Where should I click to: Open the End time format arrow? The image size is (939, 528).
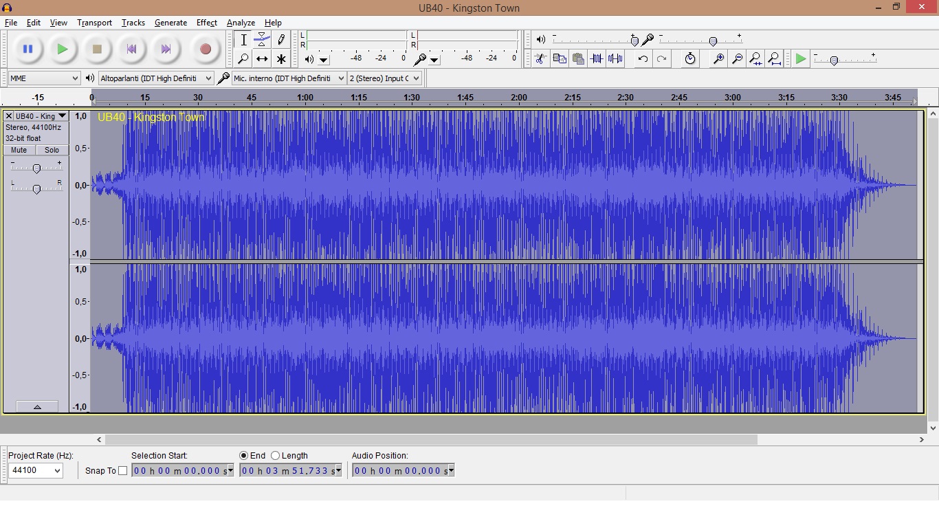coord(338,470)
